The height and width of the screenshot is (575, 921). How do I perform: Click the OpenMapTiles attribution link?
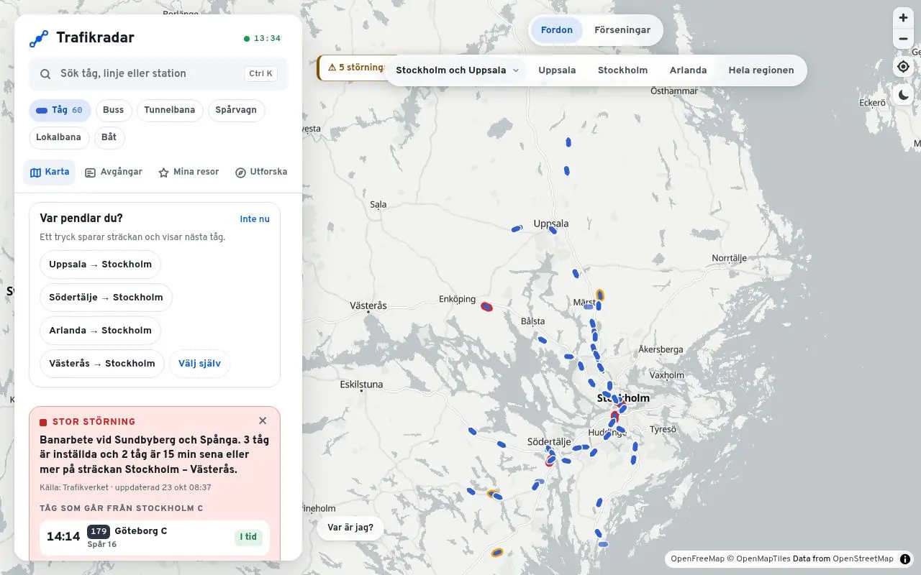pos(763,558)
